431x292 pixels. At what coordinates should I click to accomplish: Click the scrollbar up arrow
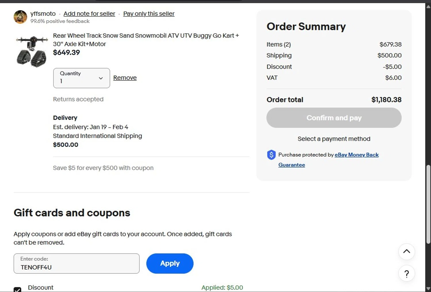point(428,6)
